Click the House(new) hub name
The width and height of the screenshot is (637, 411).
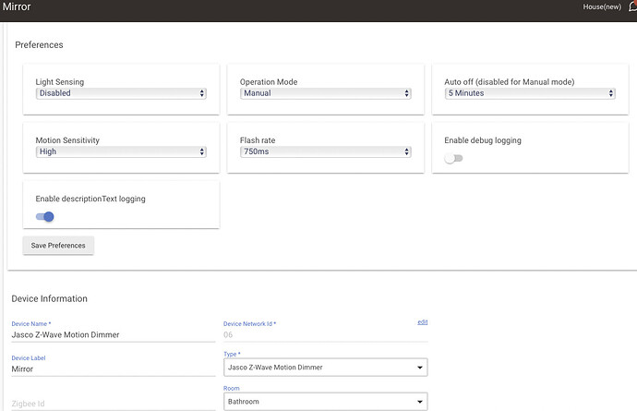(x=602, y=6)
